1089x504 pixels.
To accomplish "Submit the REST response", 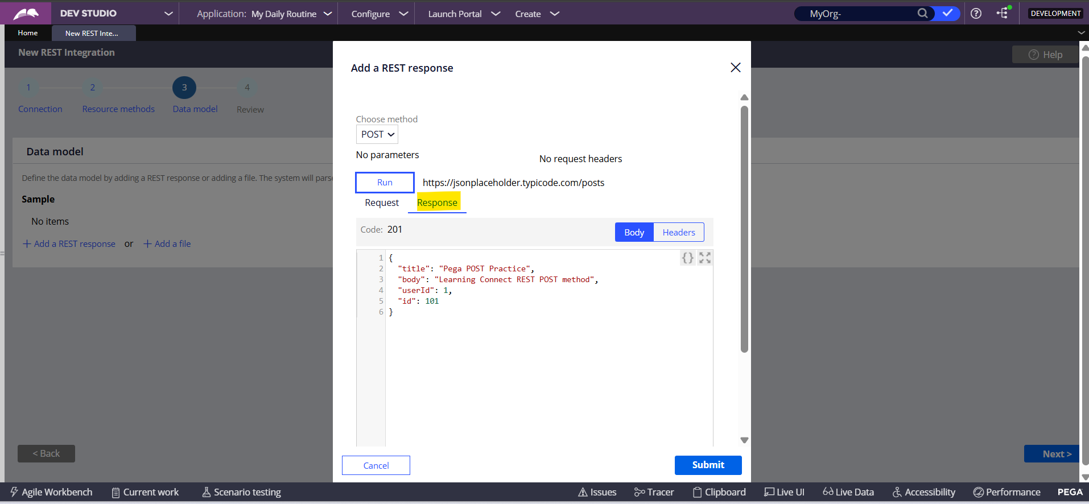I will [708, 465].
